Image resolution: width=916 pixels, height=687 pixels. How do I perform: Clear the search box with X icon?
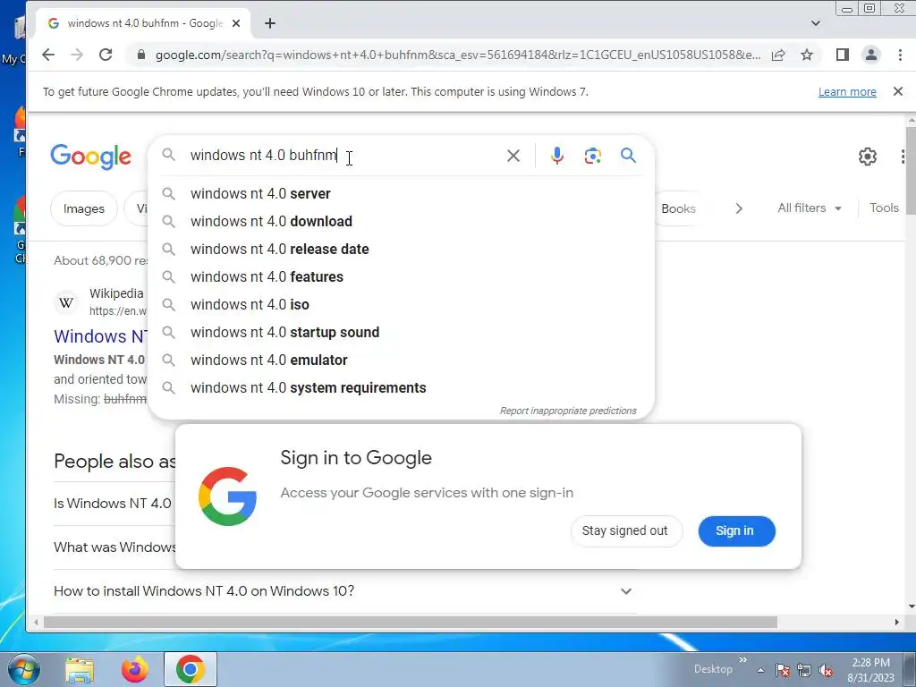513,156
